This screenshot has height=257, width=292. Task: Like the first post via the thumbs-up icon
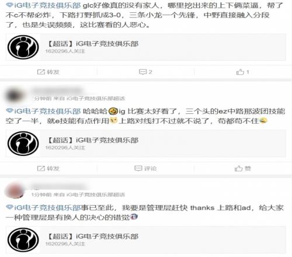point(240,72)
